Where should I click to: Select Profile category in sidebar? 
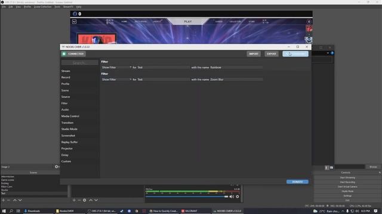point(65,84)
